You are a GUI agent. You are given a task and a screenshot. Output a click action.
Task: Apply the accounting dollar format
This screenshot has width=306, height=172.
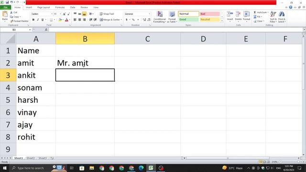(x=127, y=20)
